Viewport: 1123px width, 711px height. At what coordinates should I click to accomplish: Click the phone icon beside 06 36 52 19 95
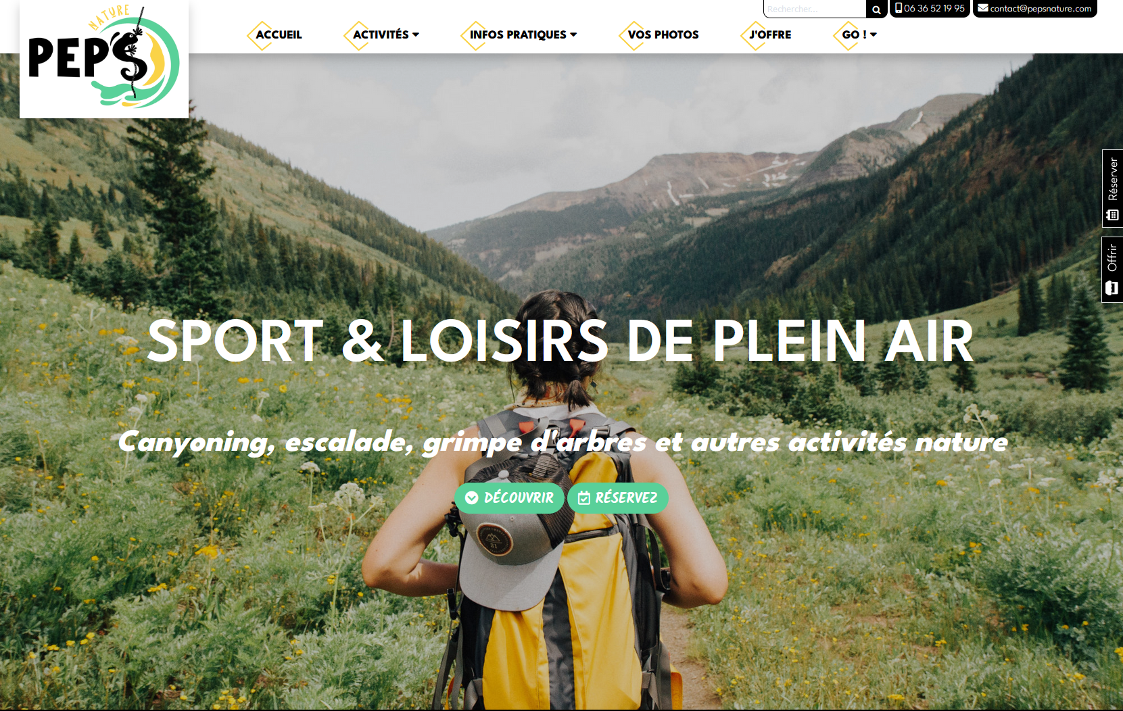point(899,8)
